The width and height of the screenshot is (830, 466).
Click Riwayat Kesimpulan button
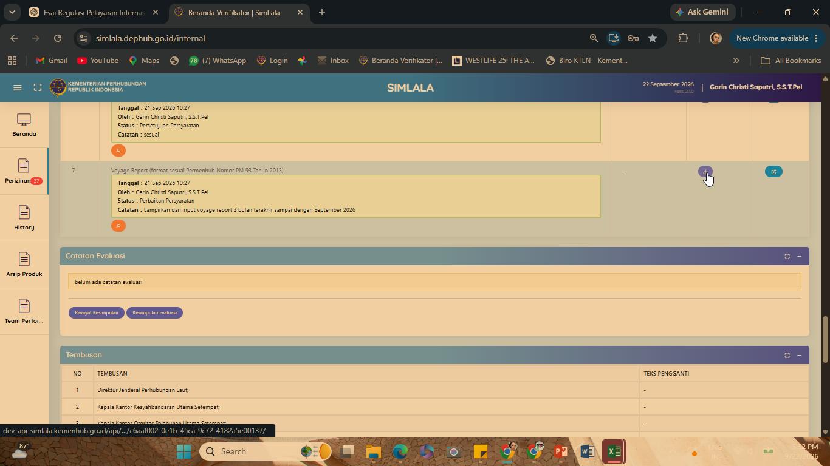coord(97,312)
